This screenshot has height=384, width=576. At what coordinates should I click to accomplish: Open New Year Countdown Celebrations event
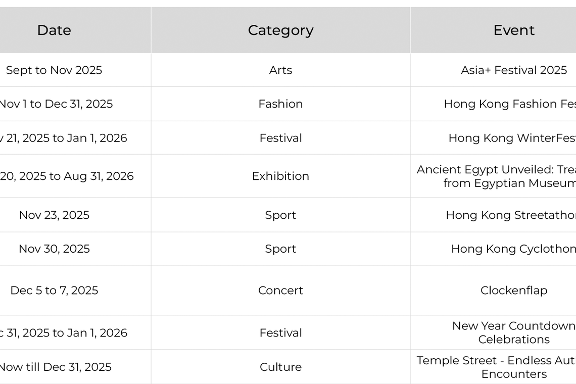[513, 333]
